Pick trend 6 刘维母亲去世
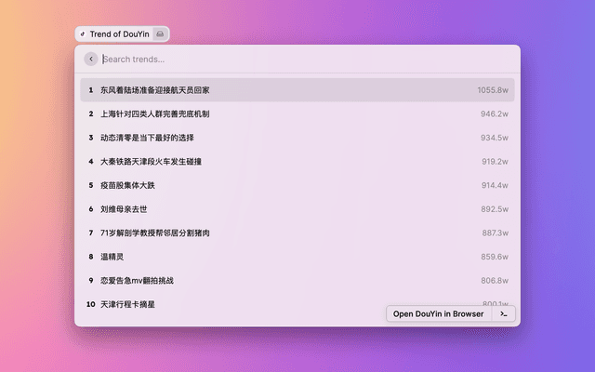Screen dimensions: 595x372 pyautogui.click(x=124, y=209)
